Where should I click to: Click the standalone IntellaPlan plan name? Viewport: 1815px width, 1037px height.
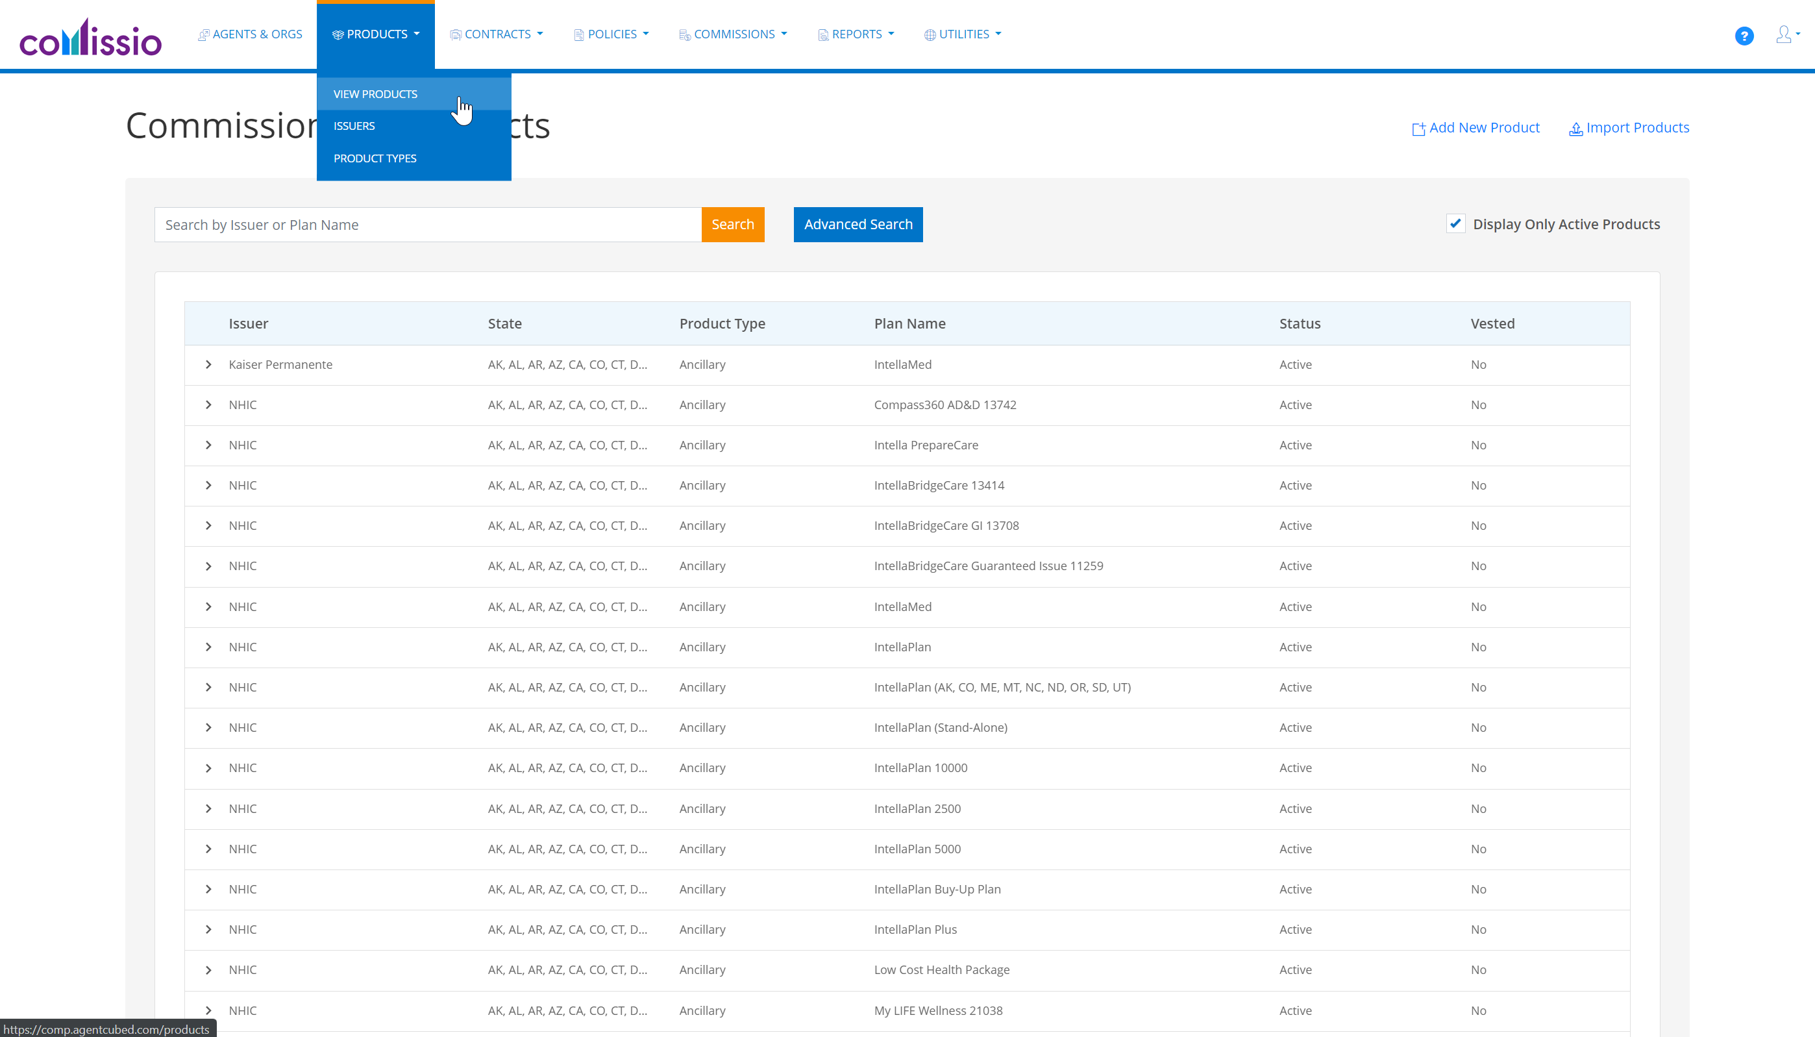tap(902, 647)
